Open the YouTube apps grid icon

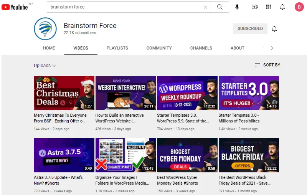269,7
